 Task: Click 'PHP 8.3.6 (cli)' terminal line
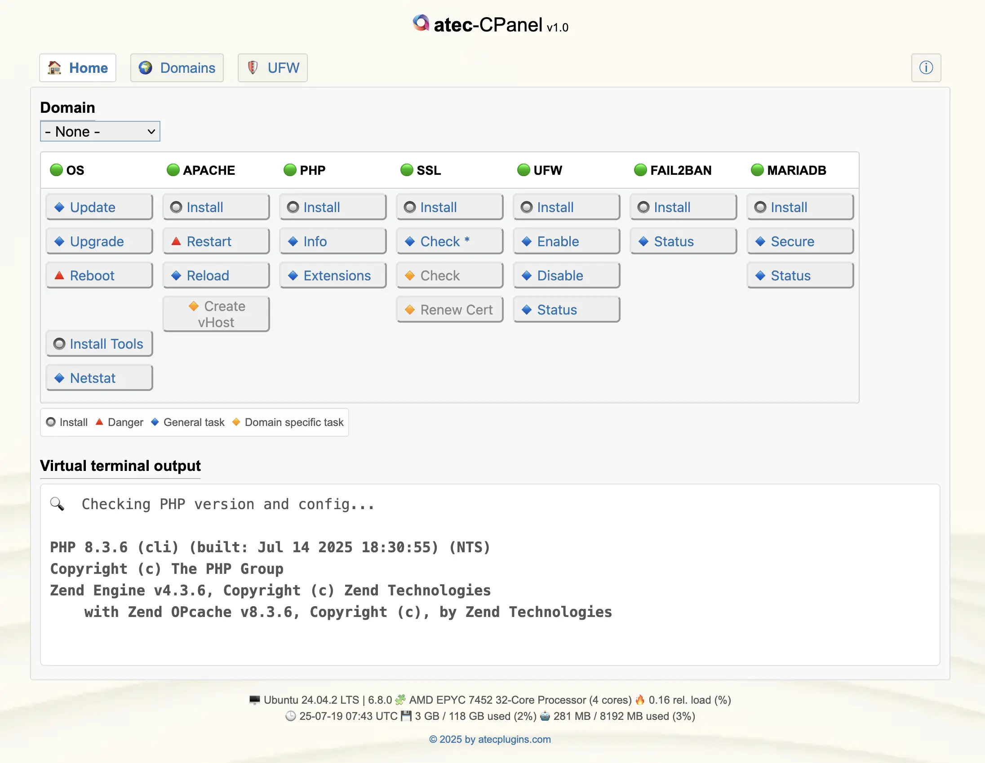point(270,547)
